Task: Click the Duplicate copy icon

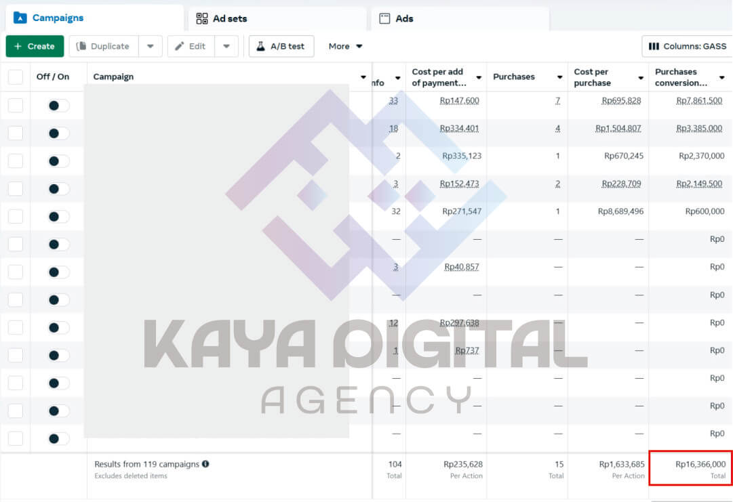Action: coord(81,46)
